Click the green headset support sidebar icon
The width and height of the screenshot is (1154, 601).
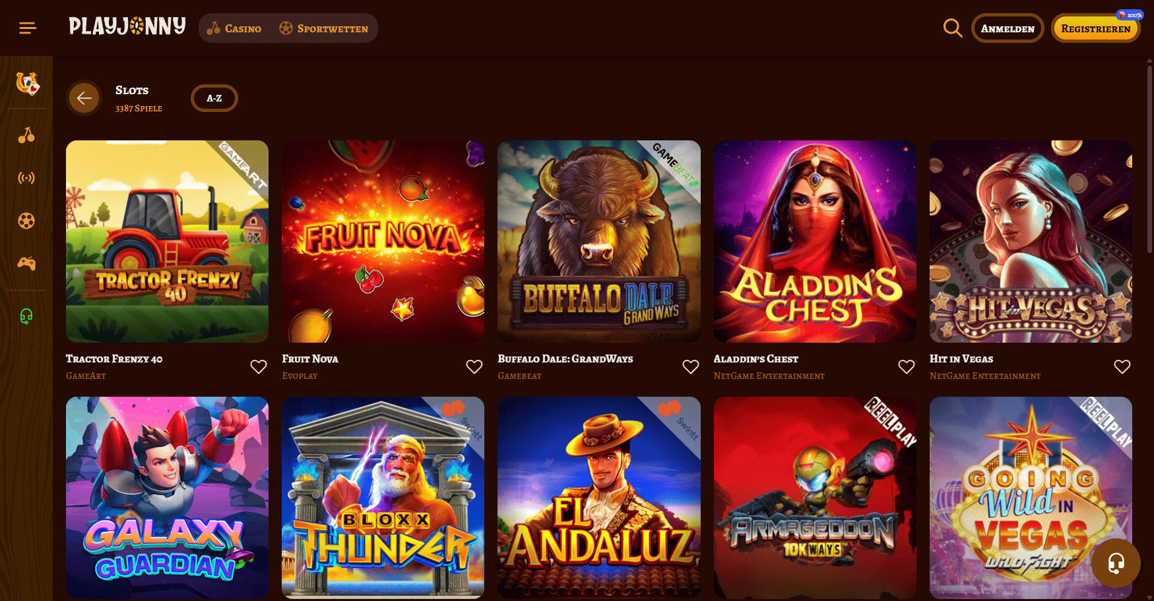[x=26, y=316]
